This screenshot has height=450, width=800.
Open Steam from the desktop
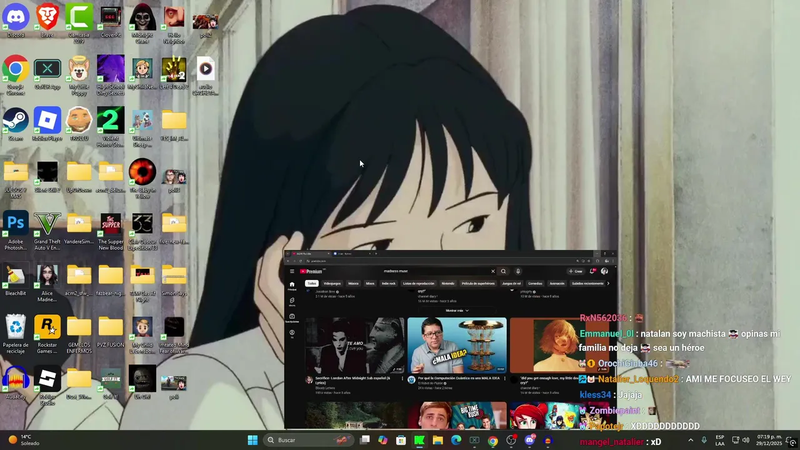[x=16, y=125]
